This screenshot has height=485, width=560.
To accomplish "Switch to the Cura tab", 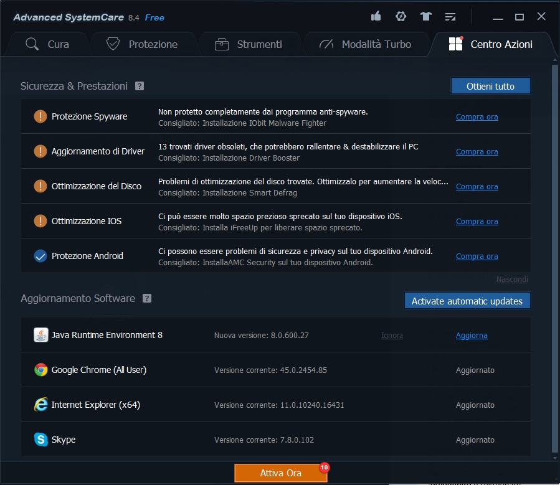I will [x=47, y=44].
